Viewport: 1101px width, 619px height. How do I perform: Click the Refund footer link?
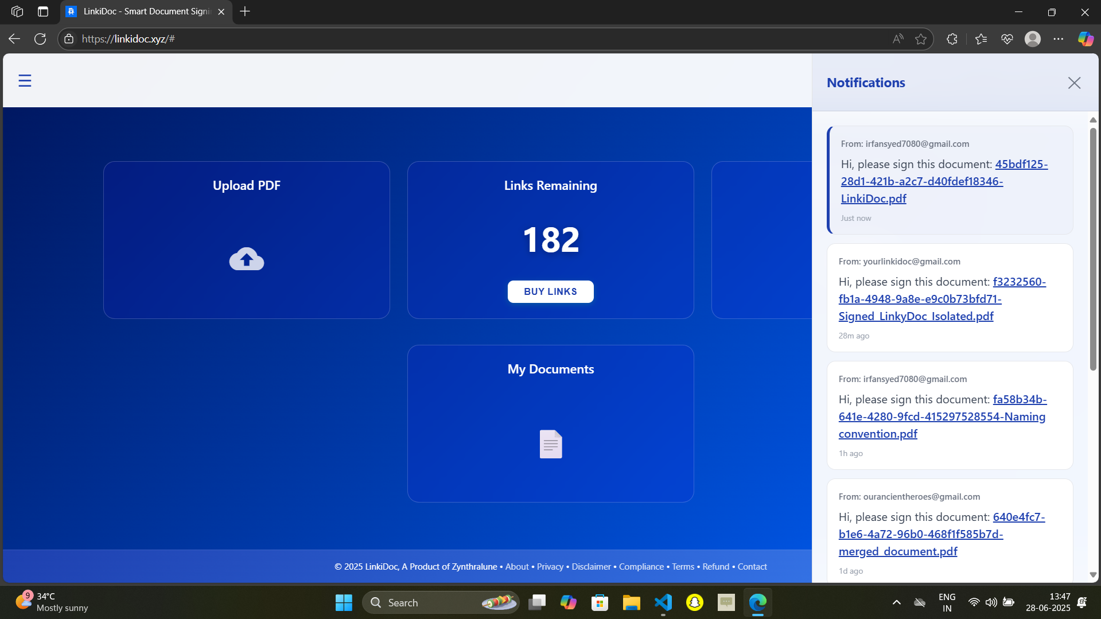point(716,566)
